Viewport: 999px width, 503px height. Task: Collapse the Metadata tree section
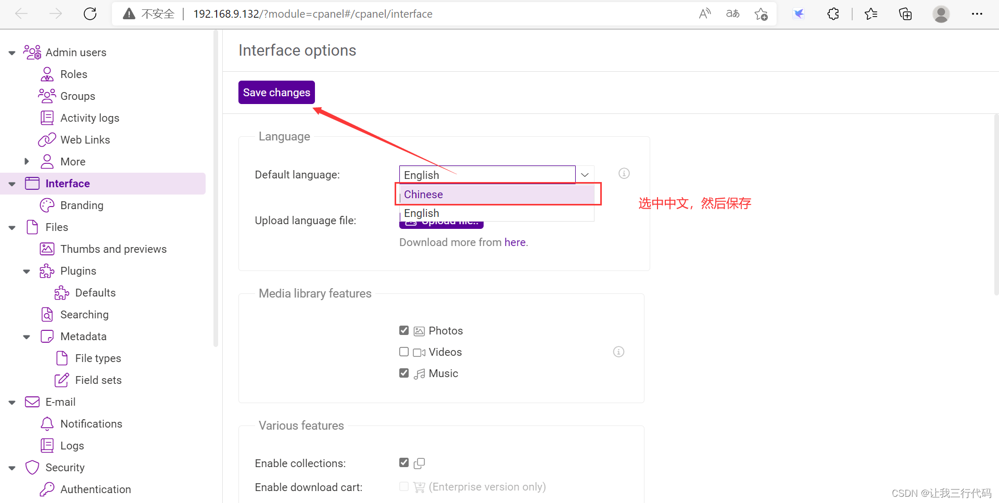(x=27, y=337)
